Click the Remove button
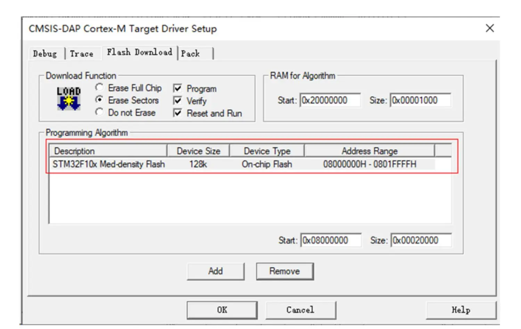 (x=284, y=271)
